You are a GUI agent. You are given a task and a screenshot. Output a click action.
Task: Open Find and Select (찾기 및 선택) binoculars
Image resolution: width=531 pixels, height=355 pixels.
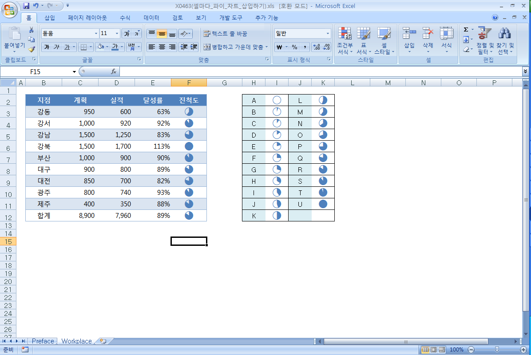tap(505, 41)
